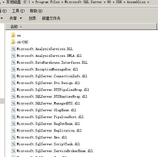Select file name Microsoft.SQLServer.ManagedDTS.dll
This screenshot has height=157, width=158.
tap(48, 103)
